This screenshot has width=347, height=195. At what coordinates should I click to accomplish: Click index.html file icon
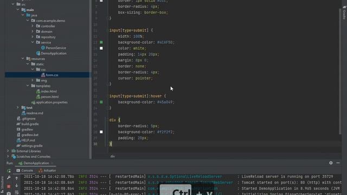point(38,92)
